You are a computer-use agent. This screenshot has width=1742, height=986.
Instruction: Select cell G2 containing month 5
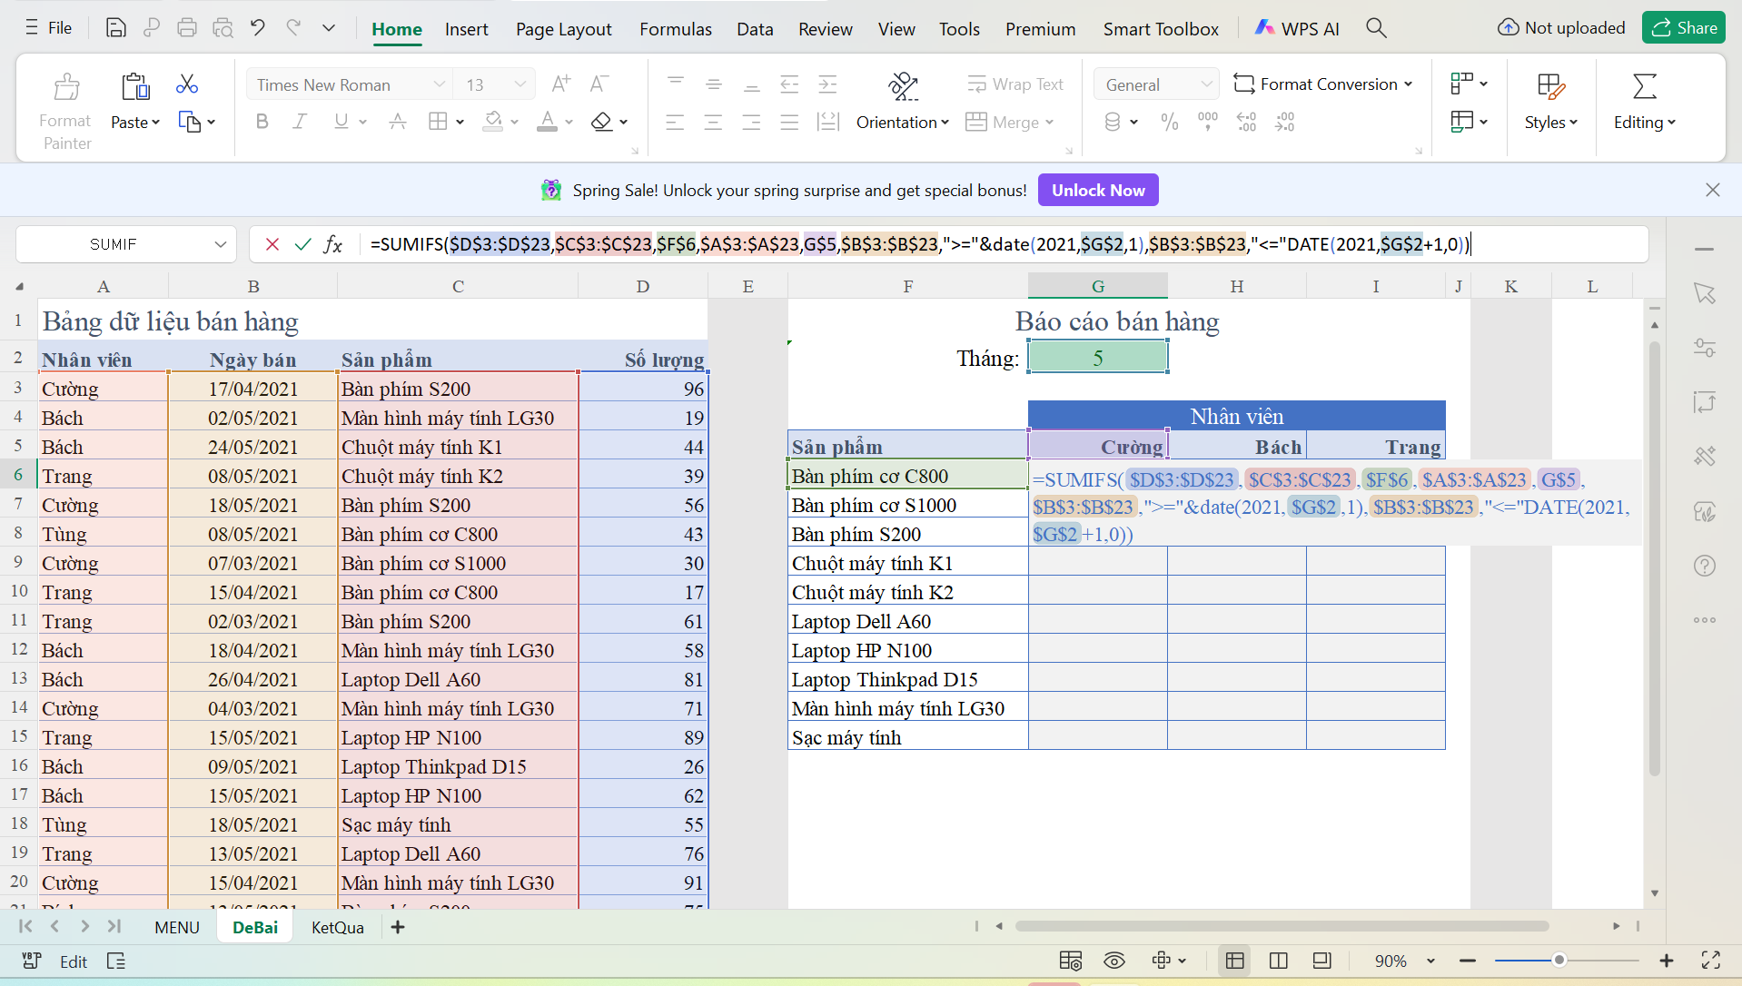[x=1097, y=358]
